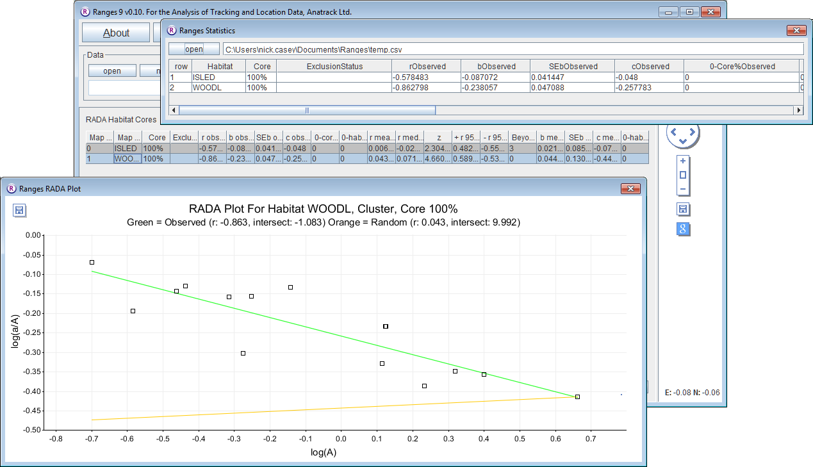The image size is (813, 467).
Task: Save the map using the disk icon
Action: click(x=684, y=209)
